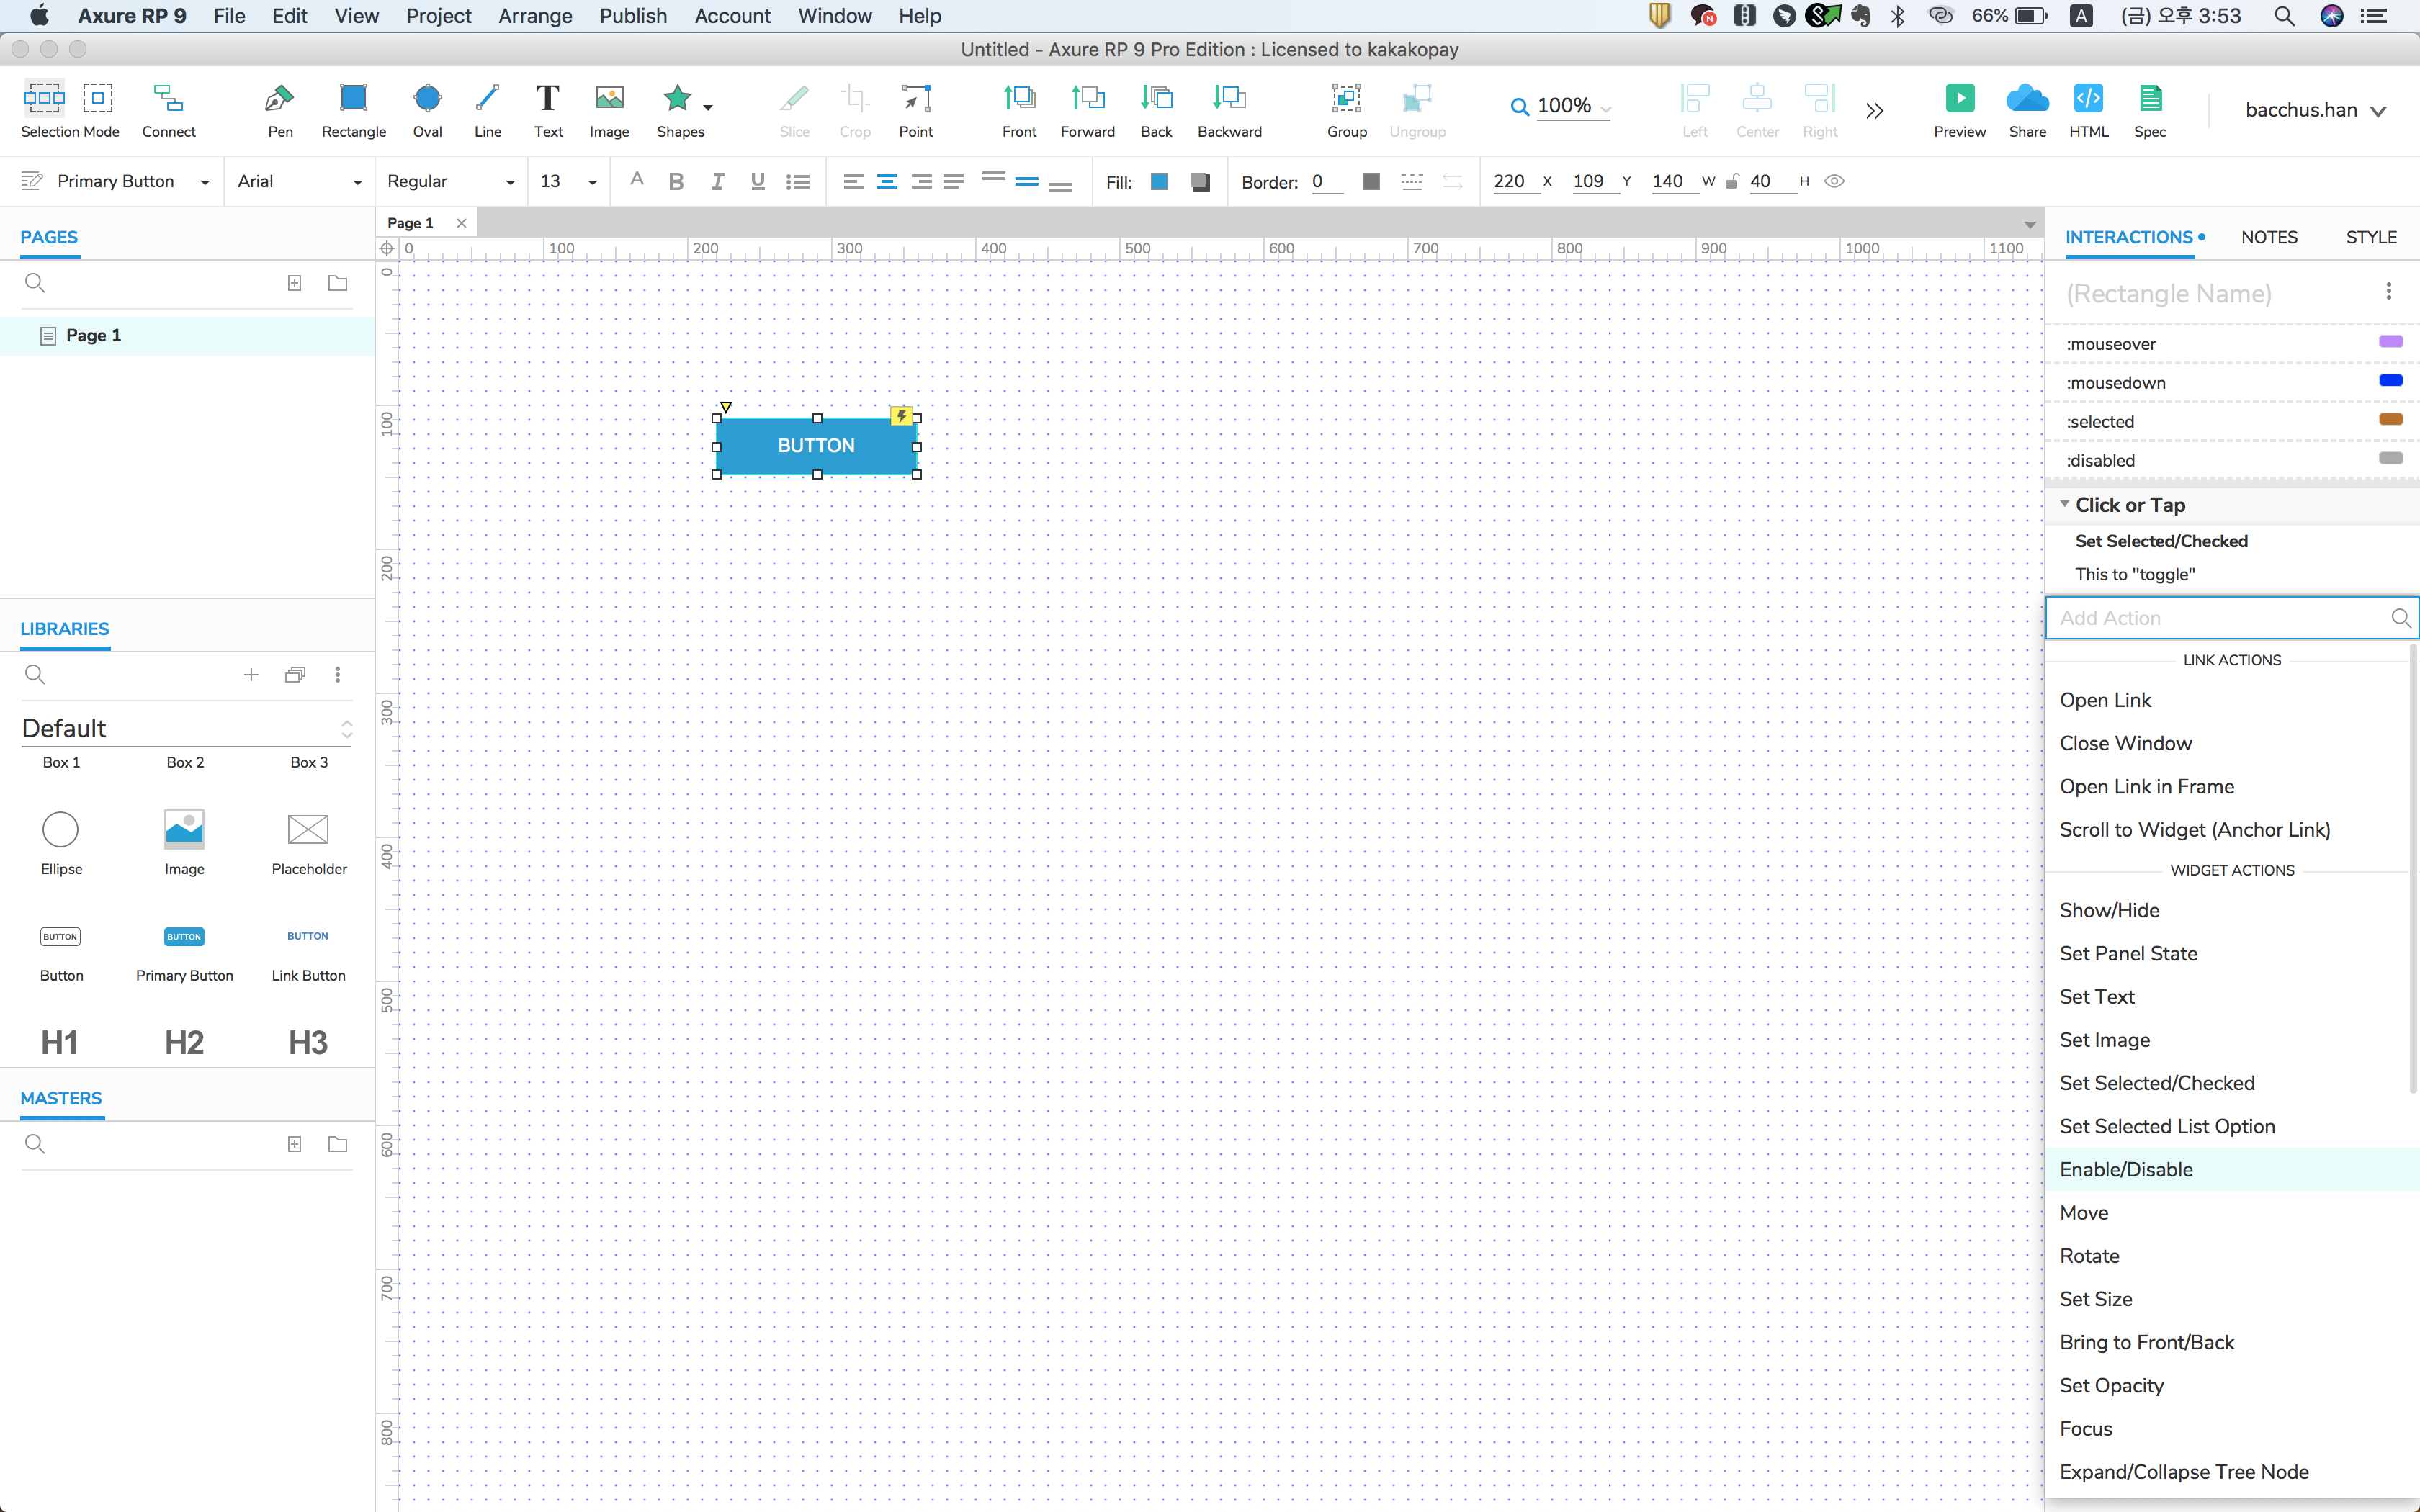The width and height of the screenshot is (2420, 1512).
Task: Select the Oval shape tool
Action: tap(427, 99)
